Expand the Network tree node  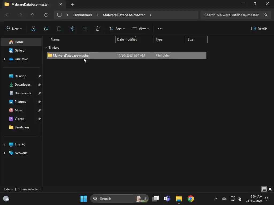(x=4, y=153)
